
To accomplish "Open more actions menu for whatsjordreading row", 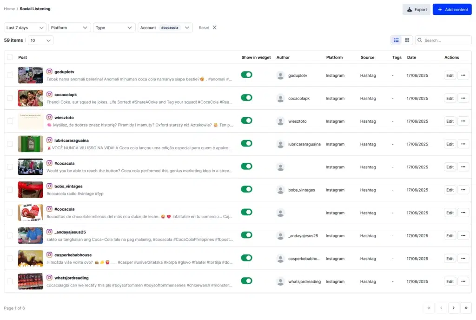I will point(463,281).
